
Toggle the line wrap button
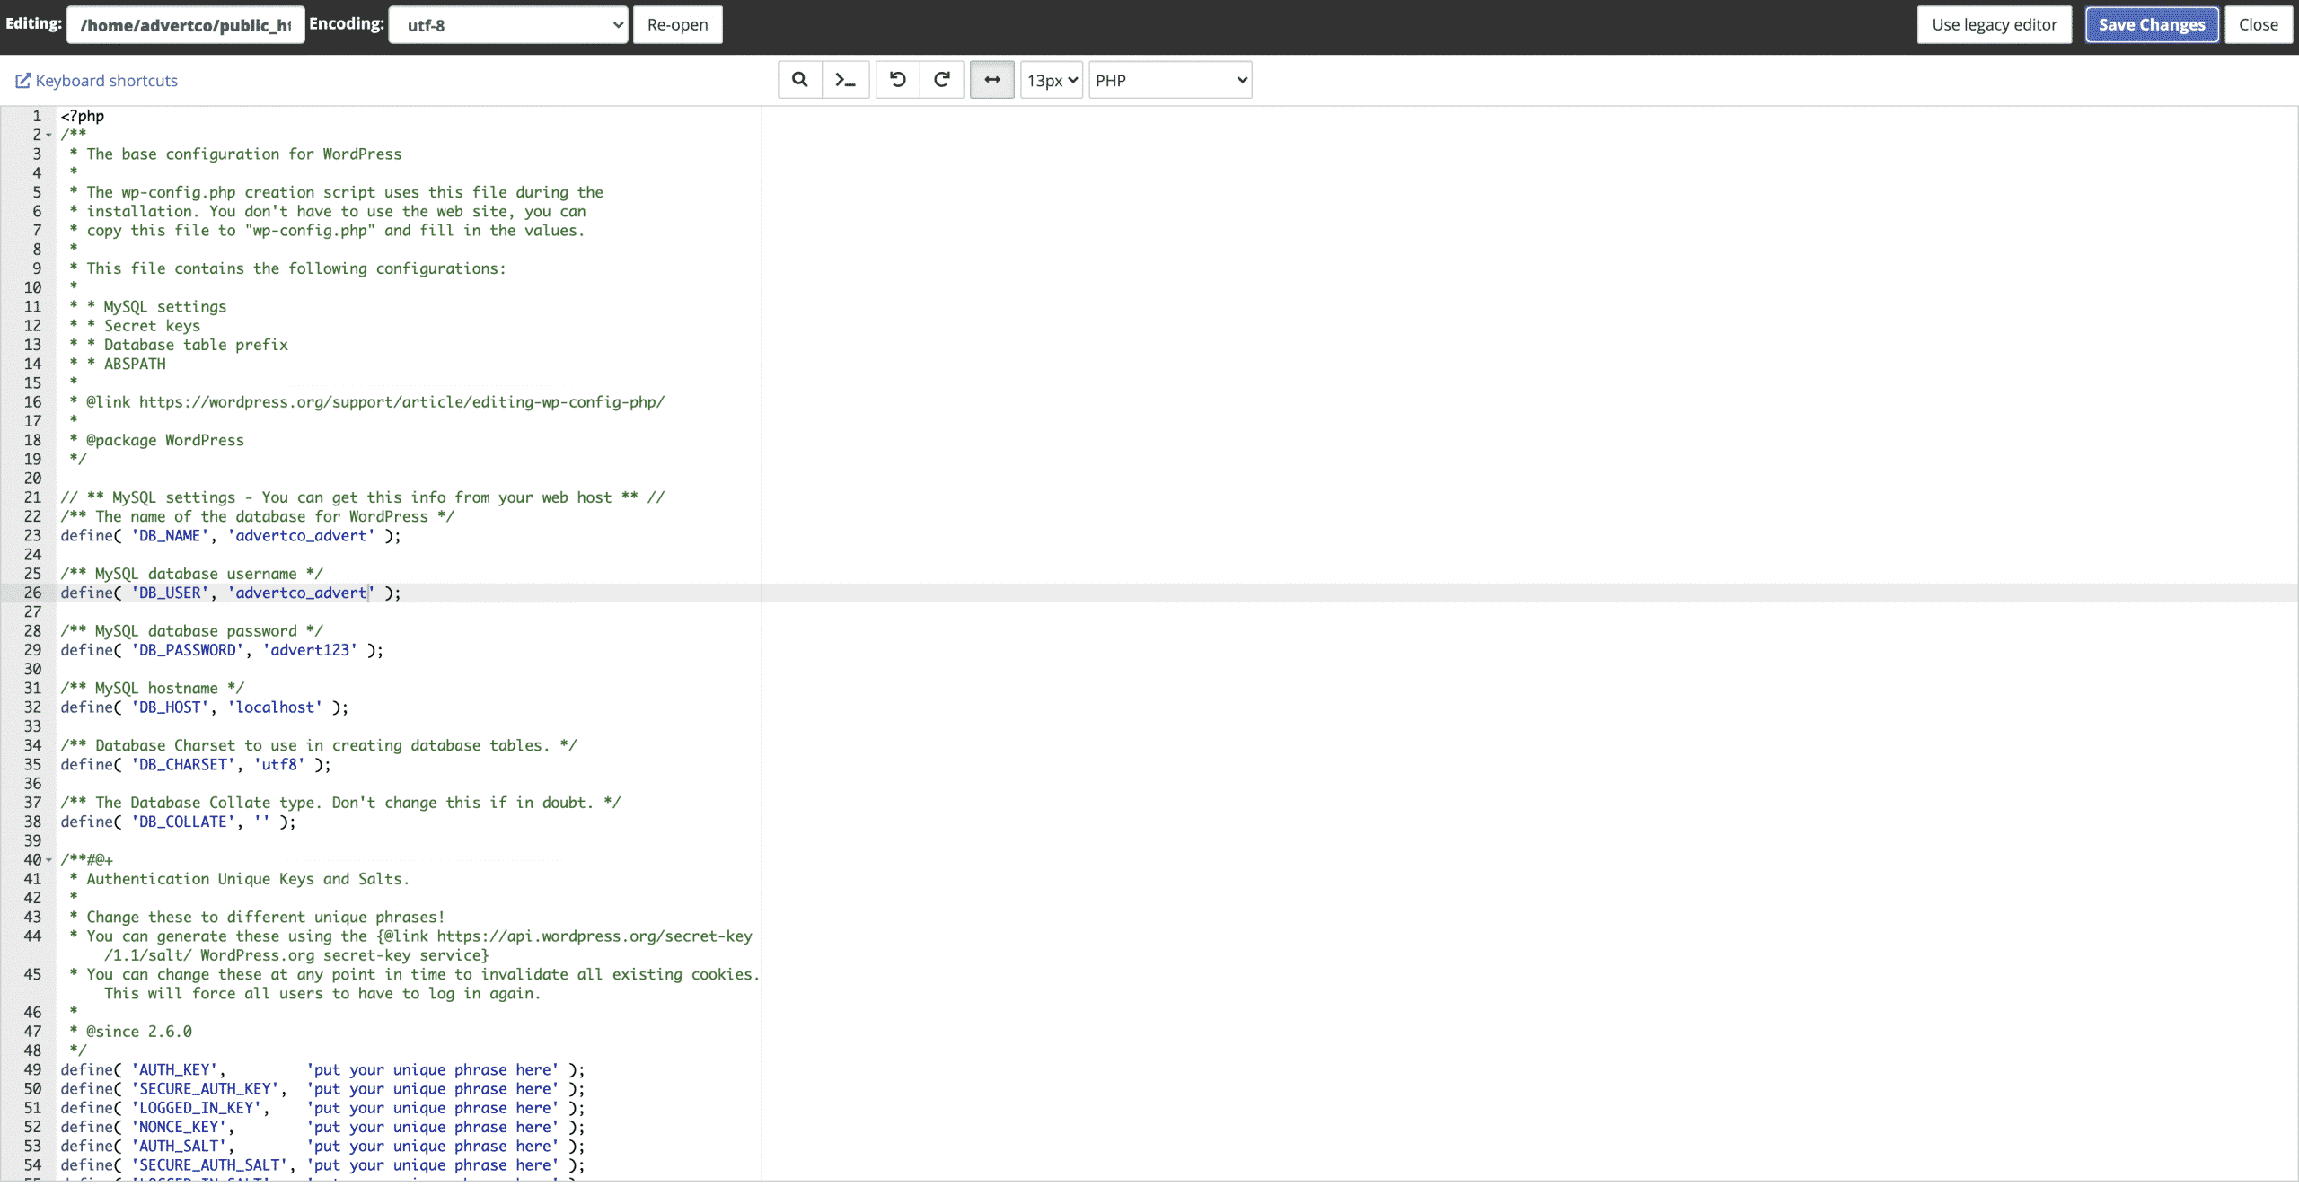(991, 80)
